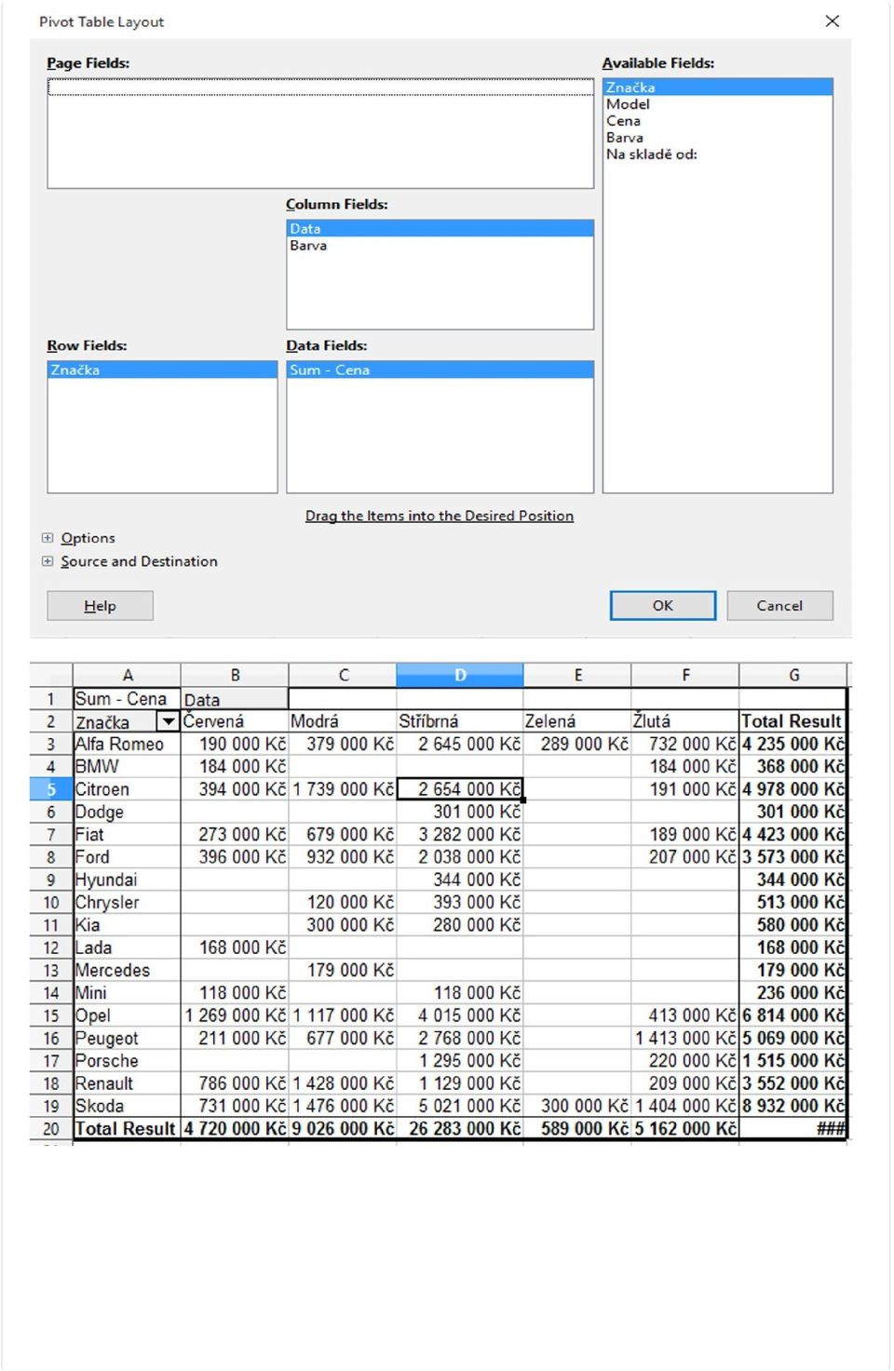Select the Skoda row label
The image size is (894, 1371).
coord(127,1107)
